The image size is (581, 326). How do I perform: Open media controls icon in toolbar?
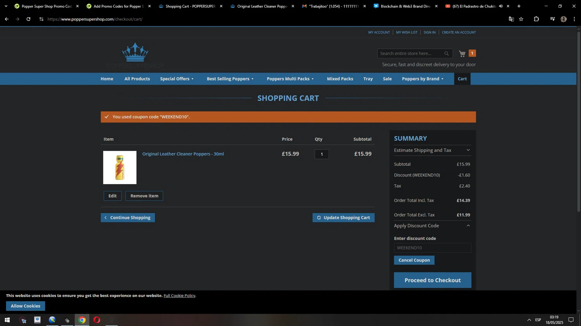click(553, 19)
